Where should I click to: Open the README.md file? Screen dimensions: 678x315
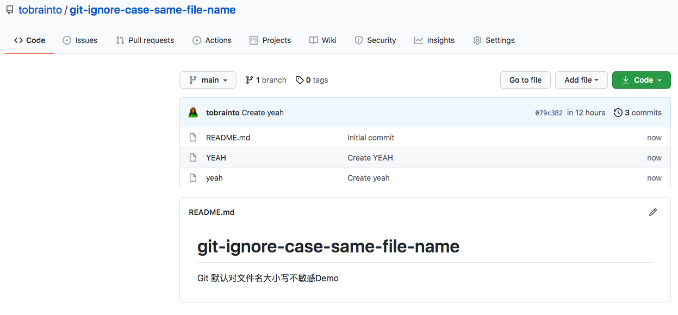coord(228,138)
